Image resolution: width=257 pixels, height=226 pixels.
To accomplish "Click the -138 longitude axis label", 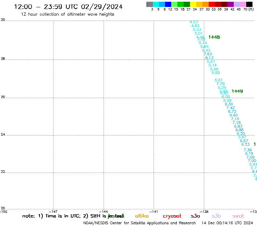I will click(x=204, y=212).
